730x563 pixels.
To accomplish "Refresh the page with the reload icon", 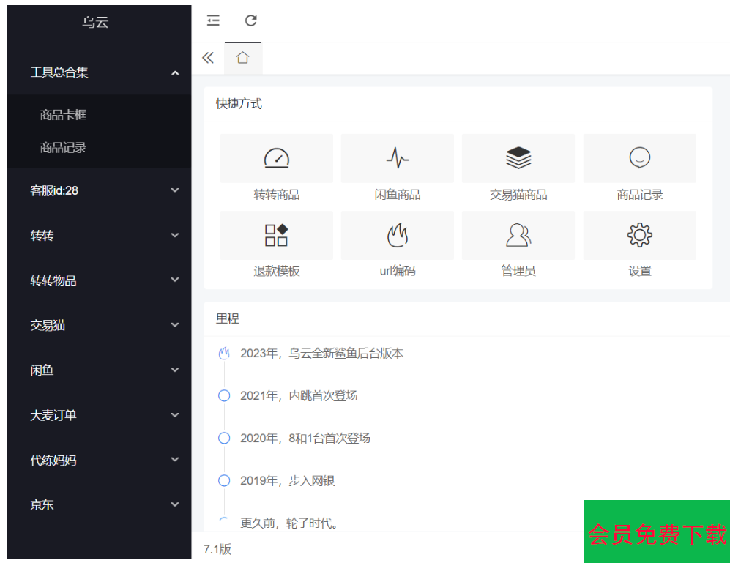I will tap(250, 21).
